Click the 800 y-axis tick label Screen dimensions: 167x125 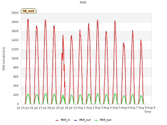(16, 68)
